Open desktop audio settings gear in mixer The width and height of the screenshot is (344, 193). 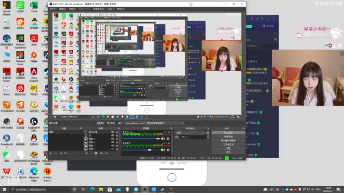[168, 150]
